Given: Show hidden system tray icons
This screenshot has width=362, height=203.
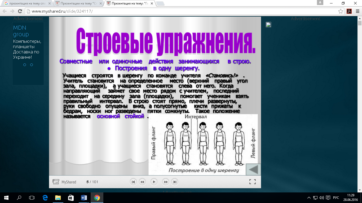Looking at the screenshot, I should [x=309, y=198].
